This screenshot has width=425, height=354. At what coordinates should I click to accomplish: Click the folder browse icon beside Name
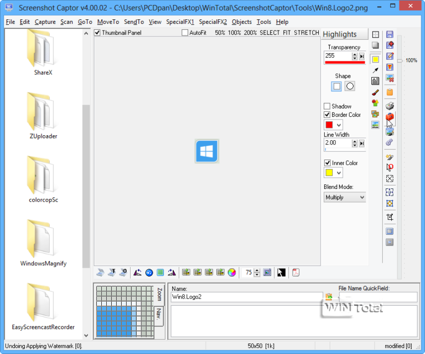[x=329, y=297]
